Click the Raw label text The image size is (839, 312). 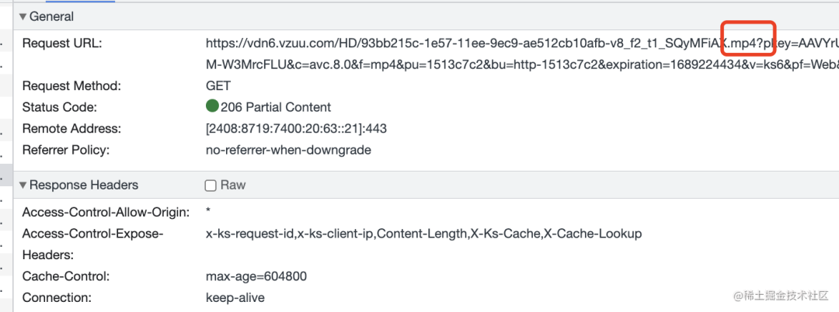(233, 185)
